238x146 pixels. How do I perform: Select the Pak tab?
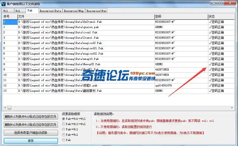point(32,10)
